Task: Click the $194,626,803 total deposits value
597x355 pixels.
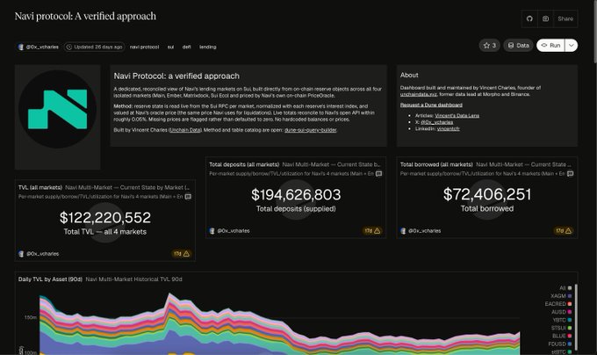Action: pyautogui.click(x=296, y=195)
